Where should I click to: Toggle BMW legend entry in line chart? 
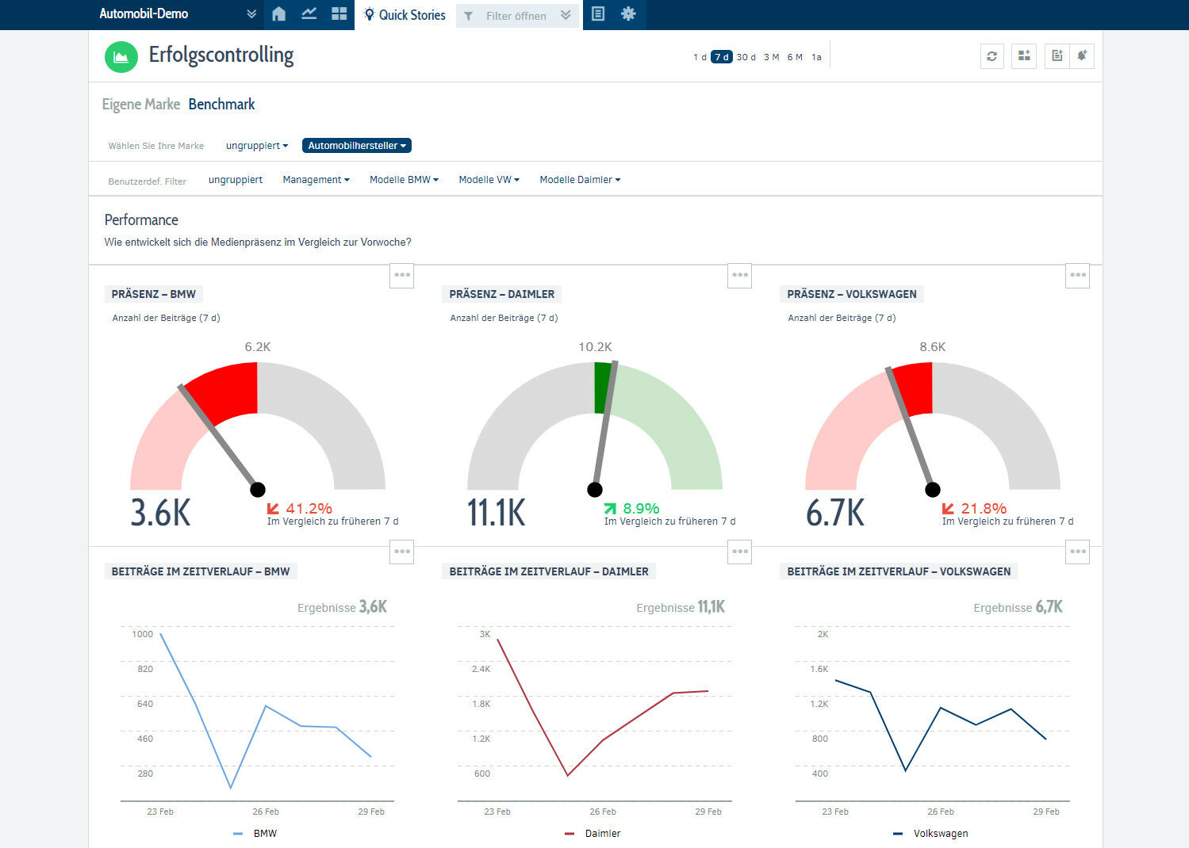tap(255, 834)
